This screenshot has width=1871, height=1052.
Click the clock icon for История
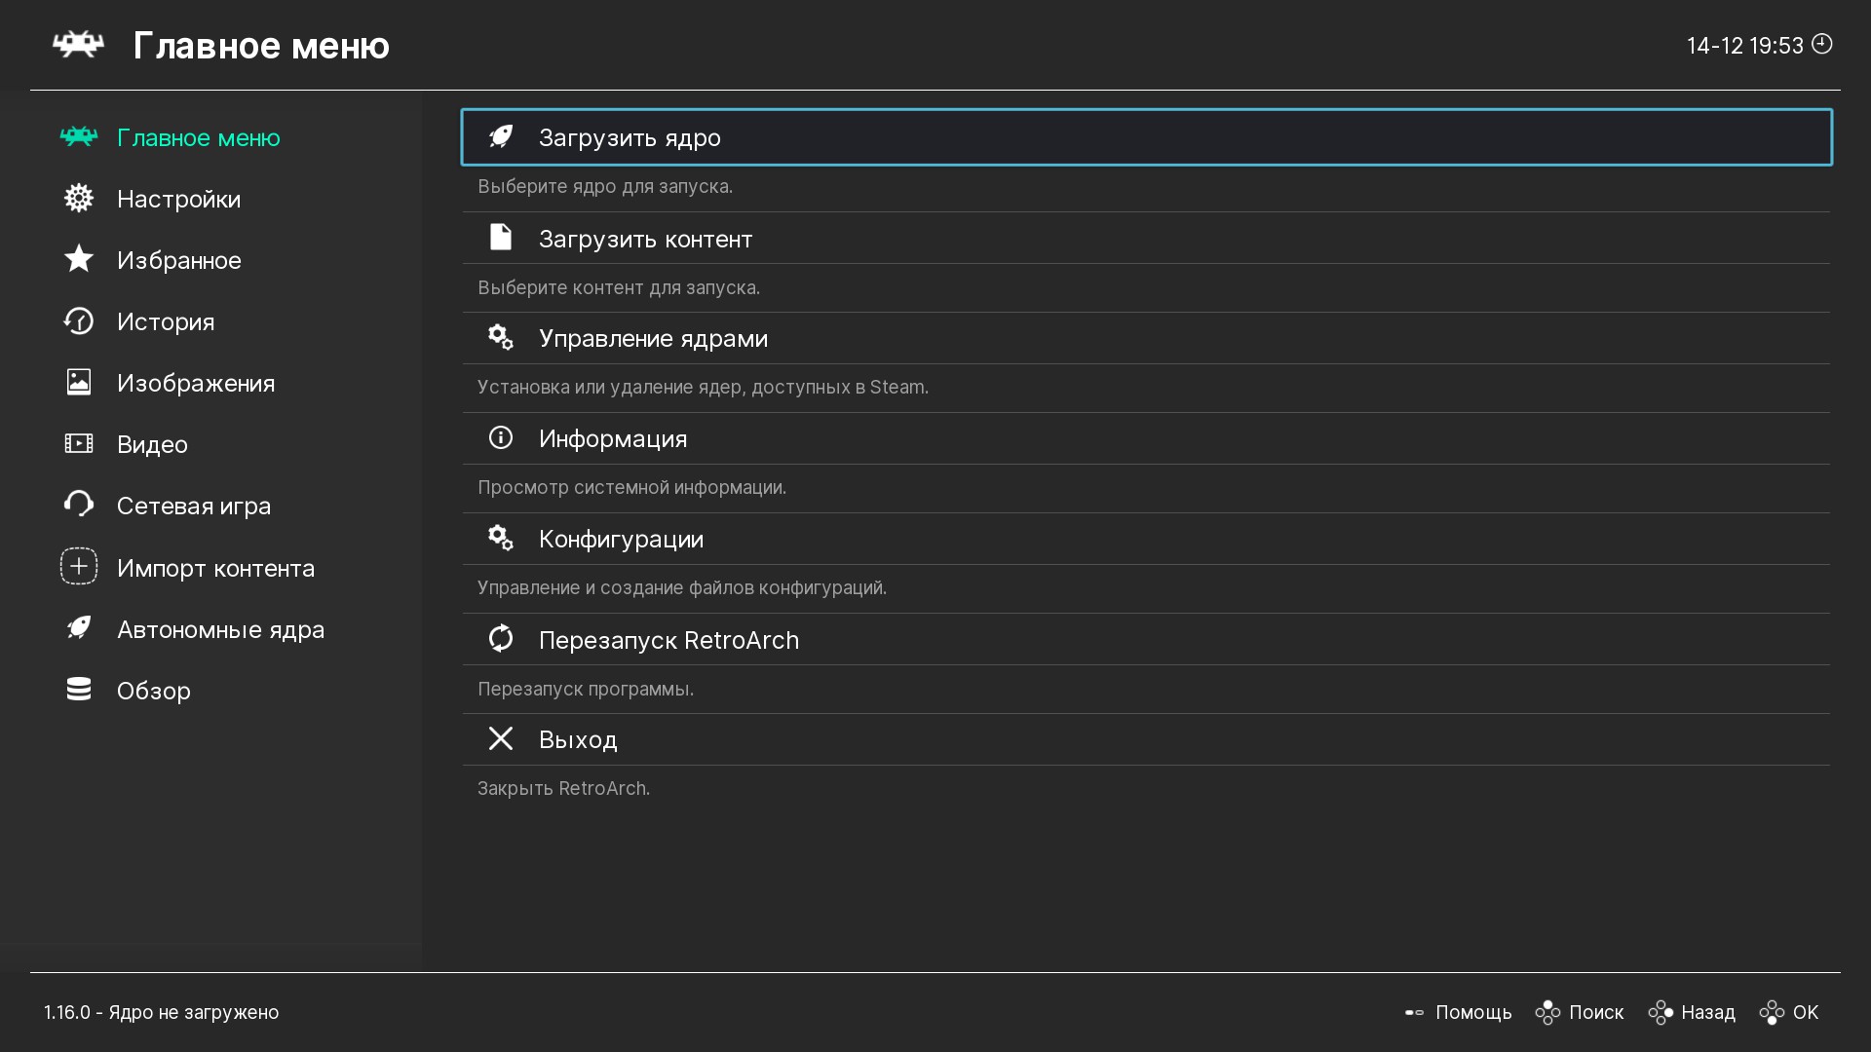click(79, 321)
